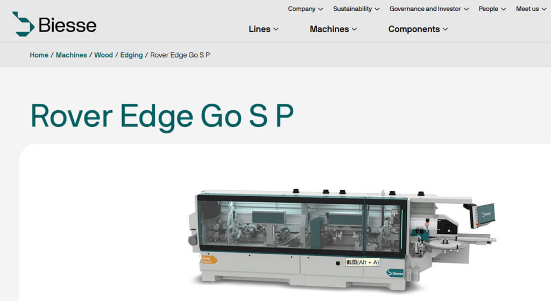Expand the Machines dropdown menu
Viewport: 551px width, 301px height.
click(333, 29)
